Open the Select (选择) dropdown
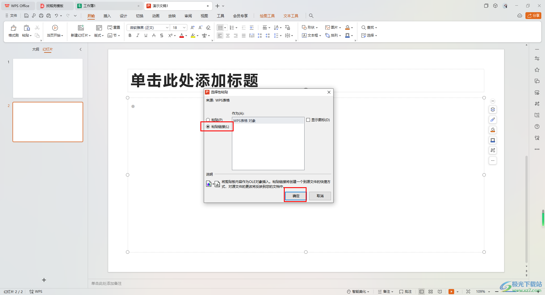Screen dimensions: 545x295 pyautogui.click(x=369, y=35)
